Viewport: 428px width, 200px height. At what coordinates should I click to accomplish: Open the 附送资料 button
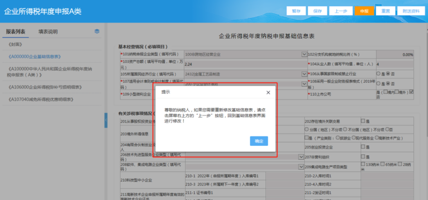[411, 11]
